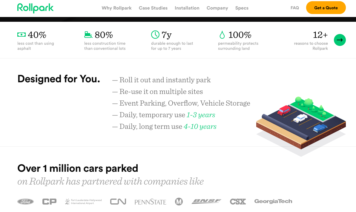Screen dimensions: 356x212
Task: Click the green money icon above 40%
Action: 21,35
